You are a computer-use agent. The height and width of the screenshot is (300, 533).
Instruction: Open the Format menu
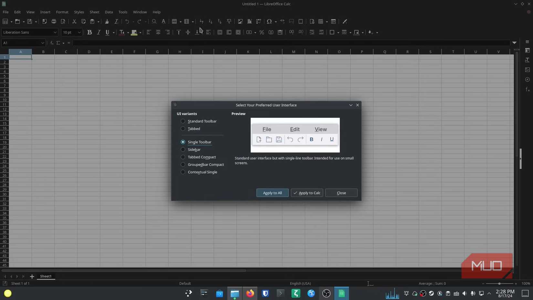pyautogui.click(x=62, y=12)
